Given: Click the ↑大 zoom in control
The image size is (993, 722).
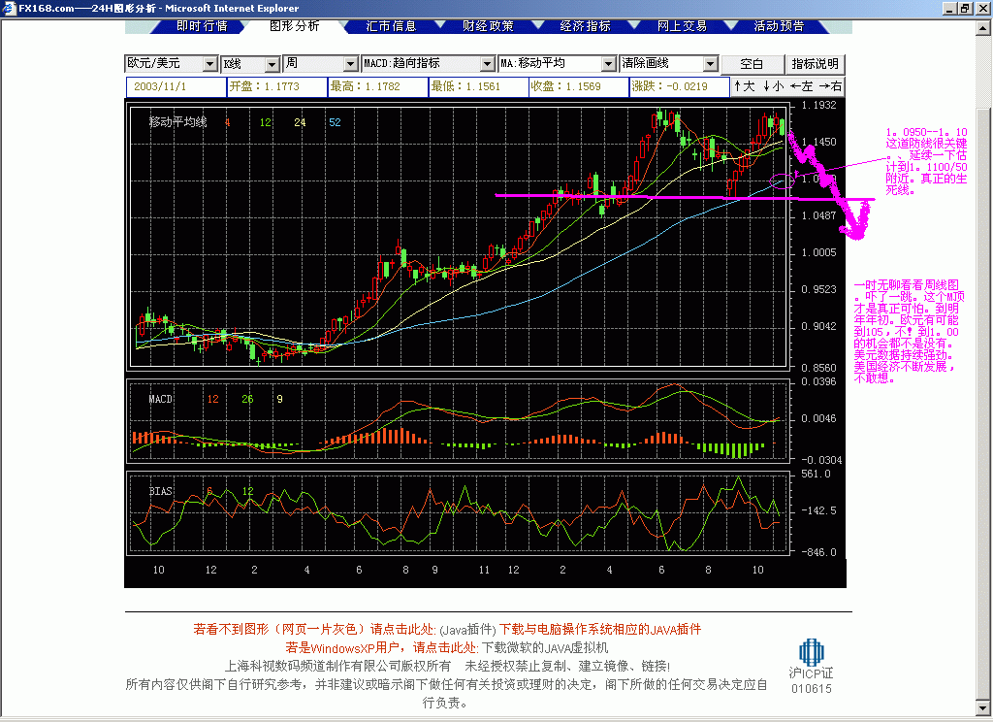Looking at the screenshot, I should pos(744,86).
